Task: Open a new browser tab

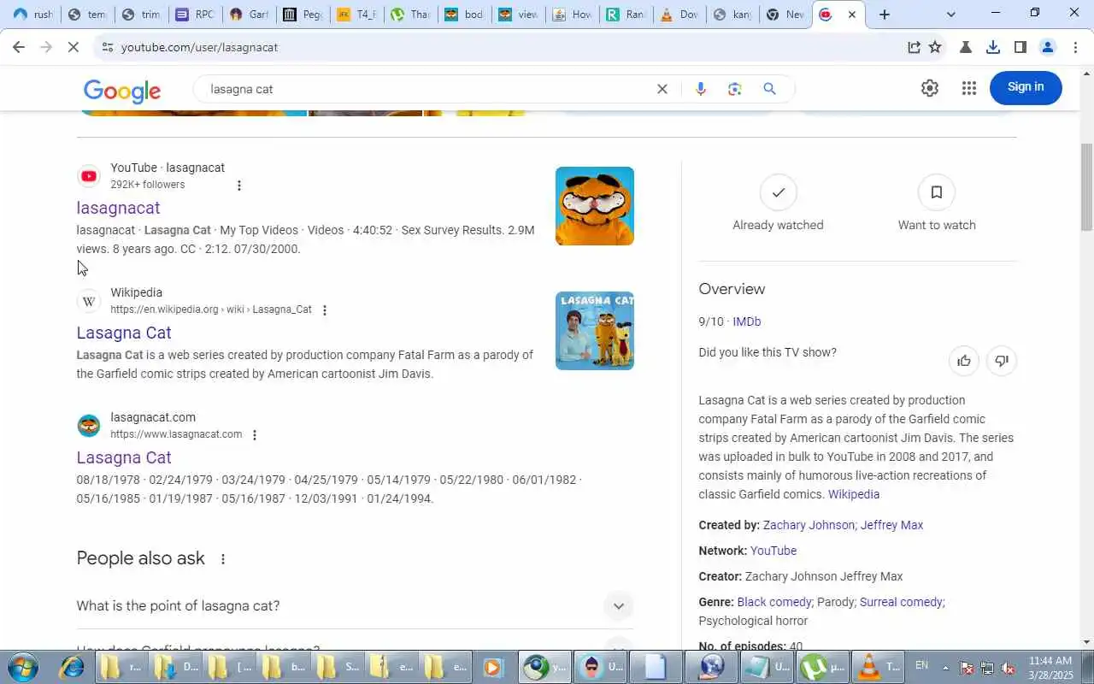Action: point(885,15)
